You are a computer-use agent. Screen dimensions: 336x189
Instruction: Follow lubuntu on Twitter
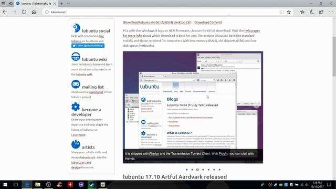(x=88, y=46)
